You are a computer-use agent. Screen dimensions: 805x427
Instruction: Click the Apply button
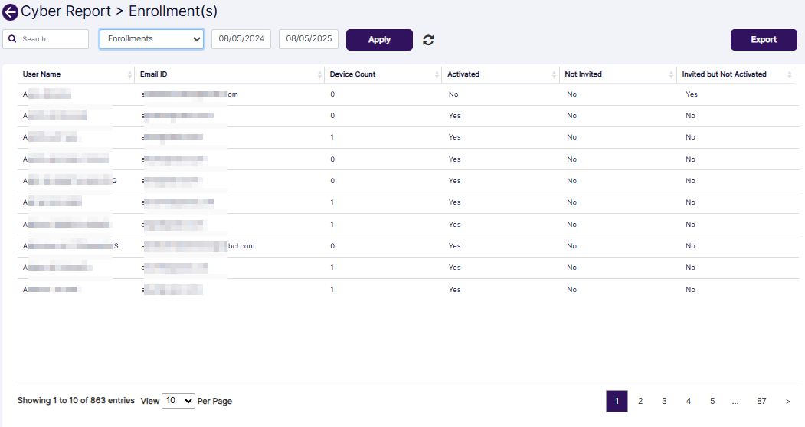(379, 40)
